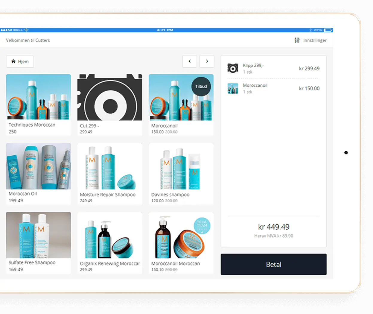Click the Hjem home icon

point(13,61)
